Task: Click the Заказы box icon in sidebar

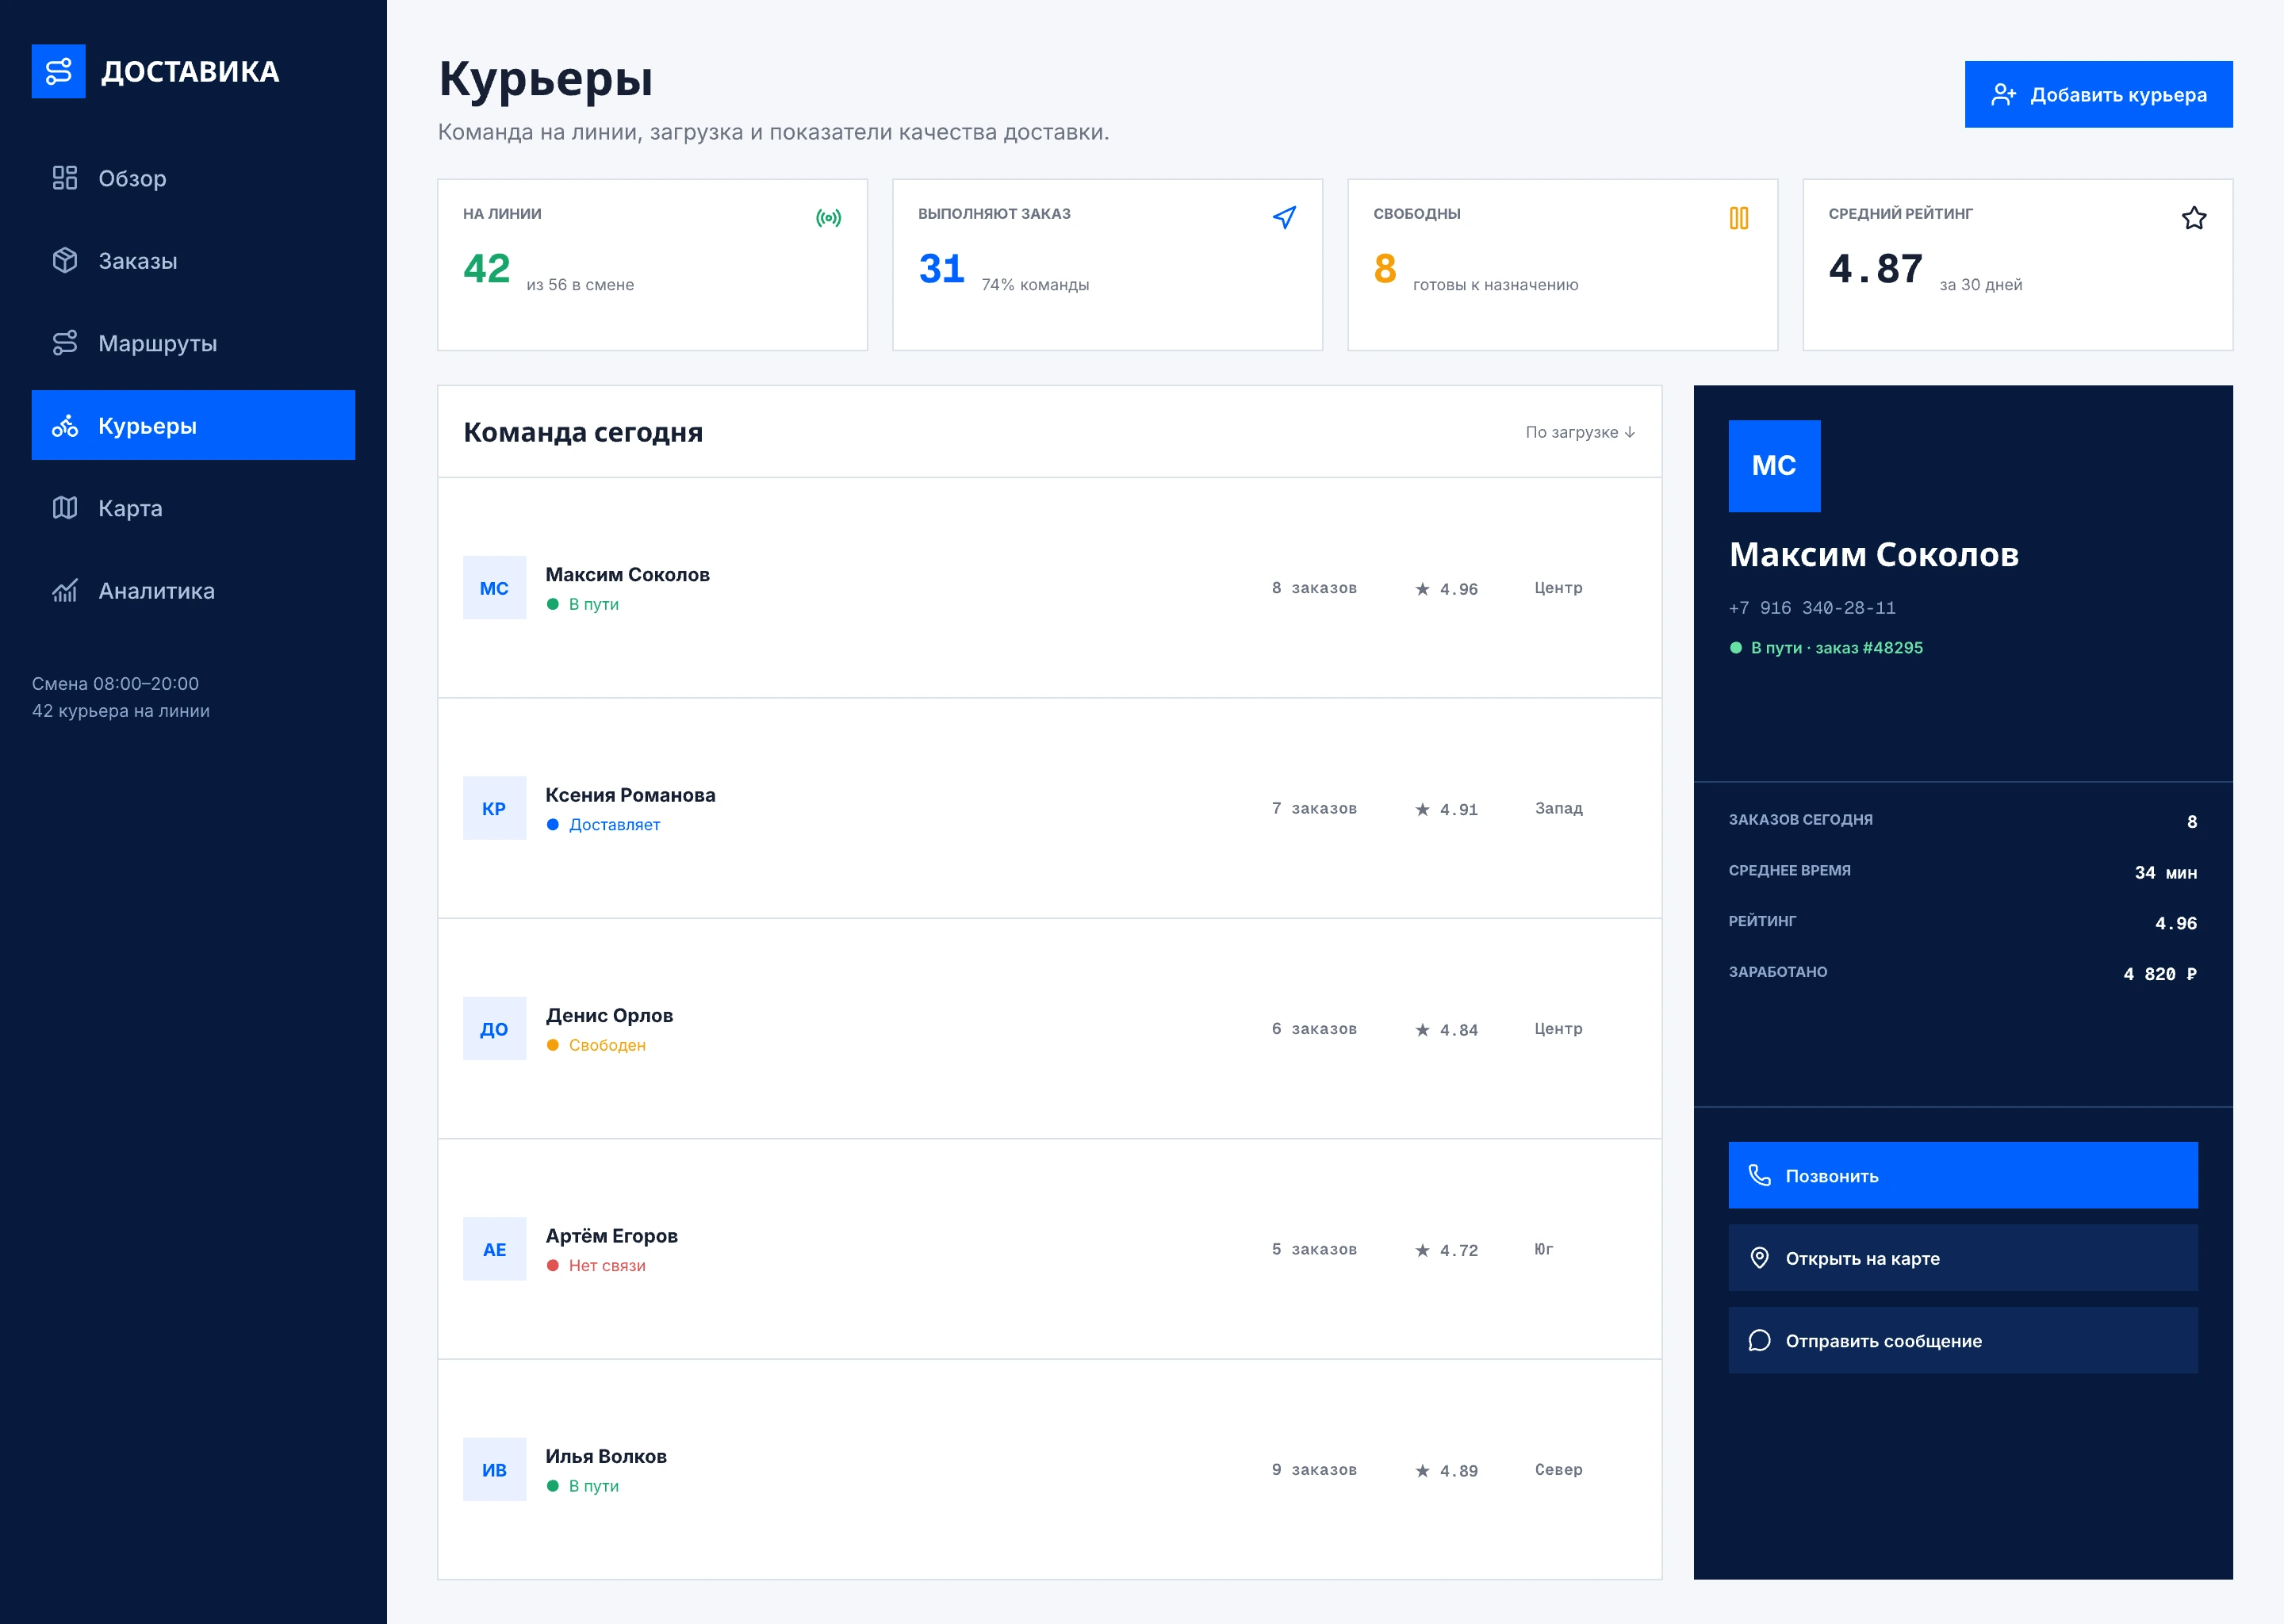Action: click(x=65, y=261)
